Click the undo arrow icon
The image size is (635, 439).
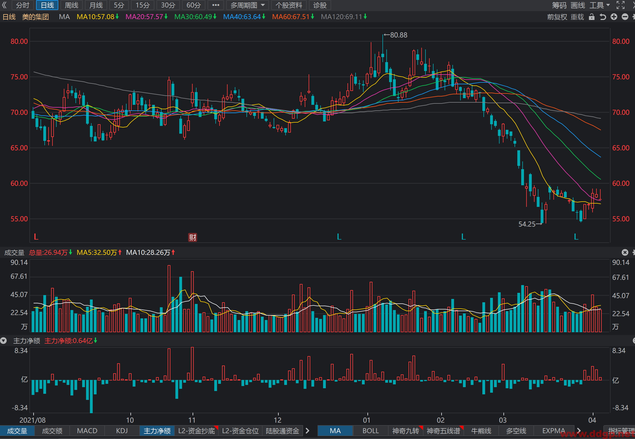[603, 17]
